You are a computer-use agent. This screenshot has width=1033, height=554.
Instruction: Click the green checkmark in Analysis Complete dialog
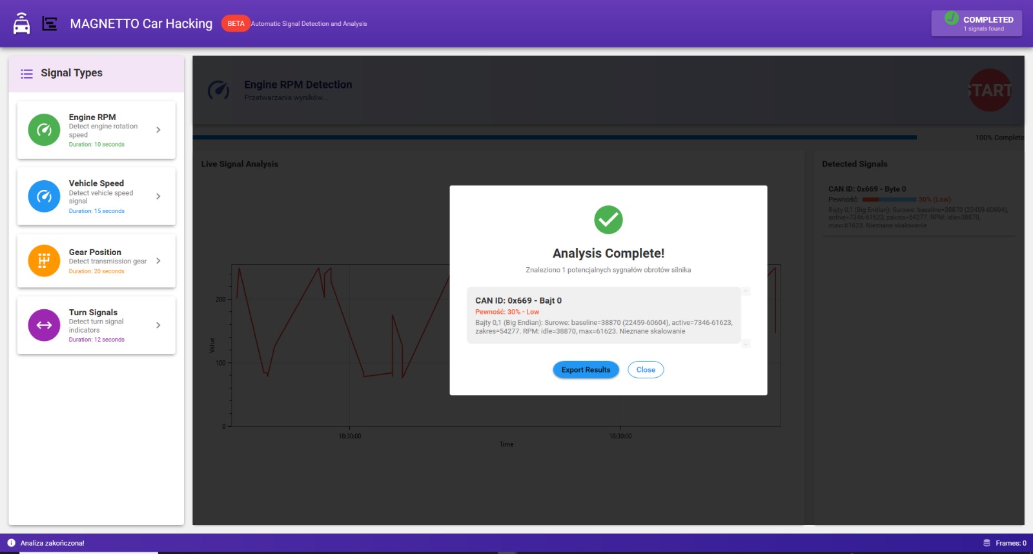click(608, 220)
